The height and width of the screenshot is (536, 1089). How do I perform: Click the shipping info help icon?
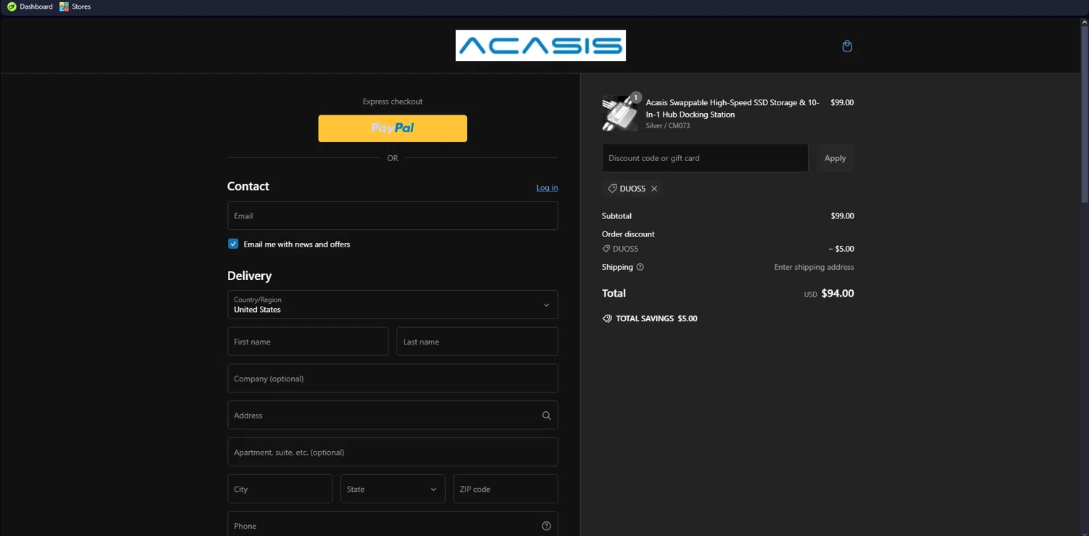(x=640, y=267)
